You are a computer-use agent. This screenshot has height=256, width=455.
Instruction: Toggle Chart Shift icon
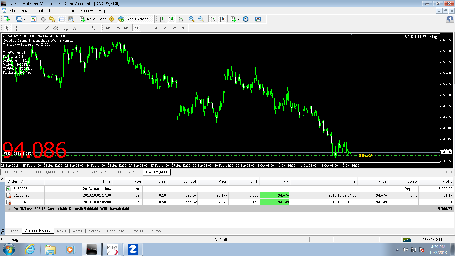tap(222, 19)
